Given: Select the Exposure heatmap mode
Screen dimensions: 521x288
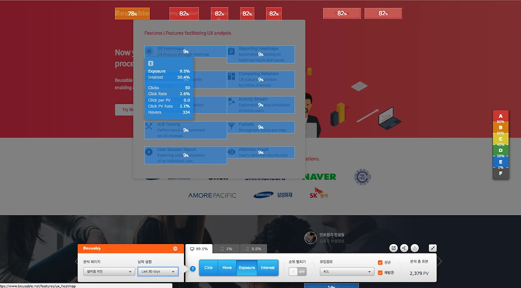Looking at the screenshot, I should (x=247, y=268).
